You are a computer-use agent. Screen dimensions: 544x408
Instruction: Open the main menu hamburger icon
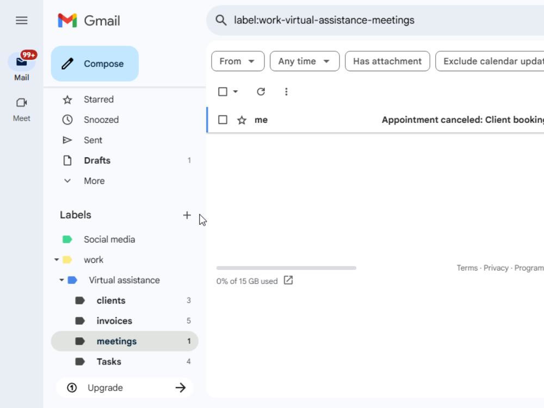coord(22,21)
